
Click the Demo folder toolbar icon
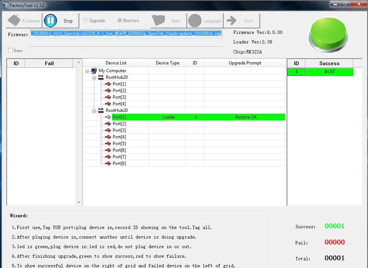pos(158,21)
